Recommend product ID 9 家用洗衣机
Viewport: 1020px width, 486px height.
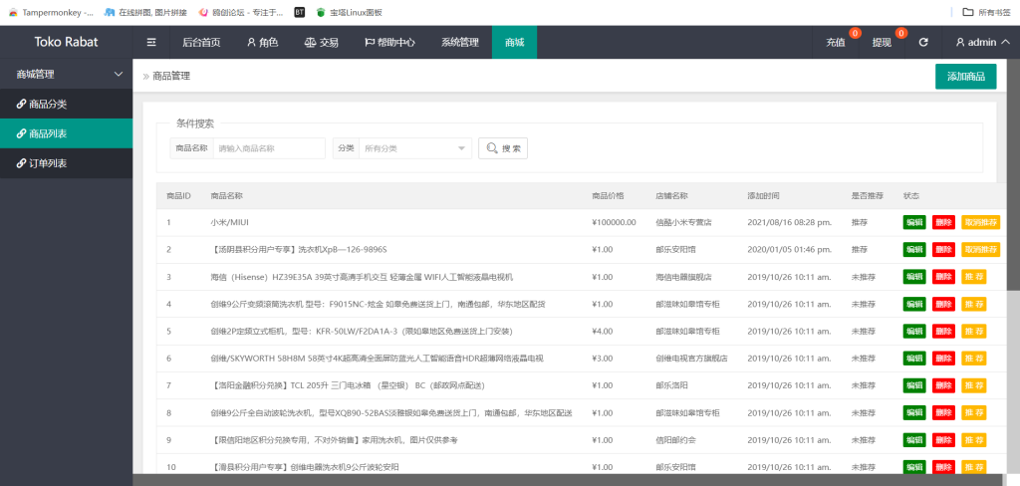(x=974, y=440)
